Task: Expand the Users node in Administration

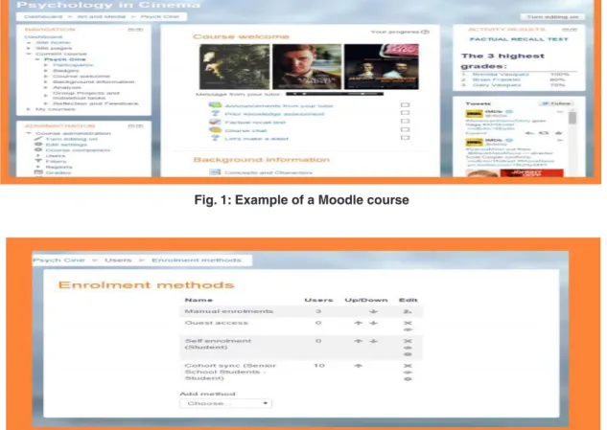Action: [38, 156]
